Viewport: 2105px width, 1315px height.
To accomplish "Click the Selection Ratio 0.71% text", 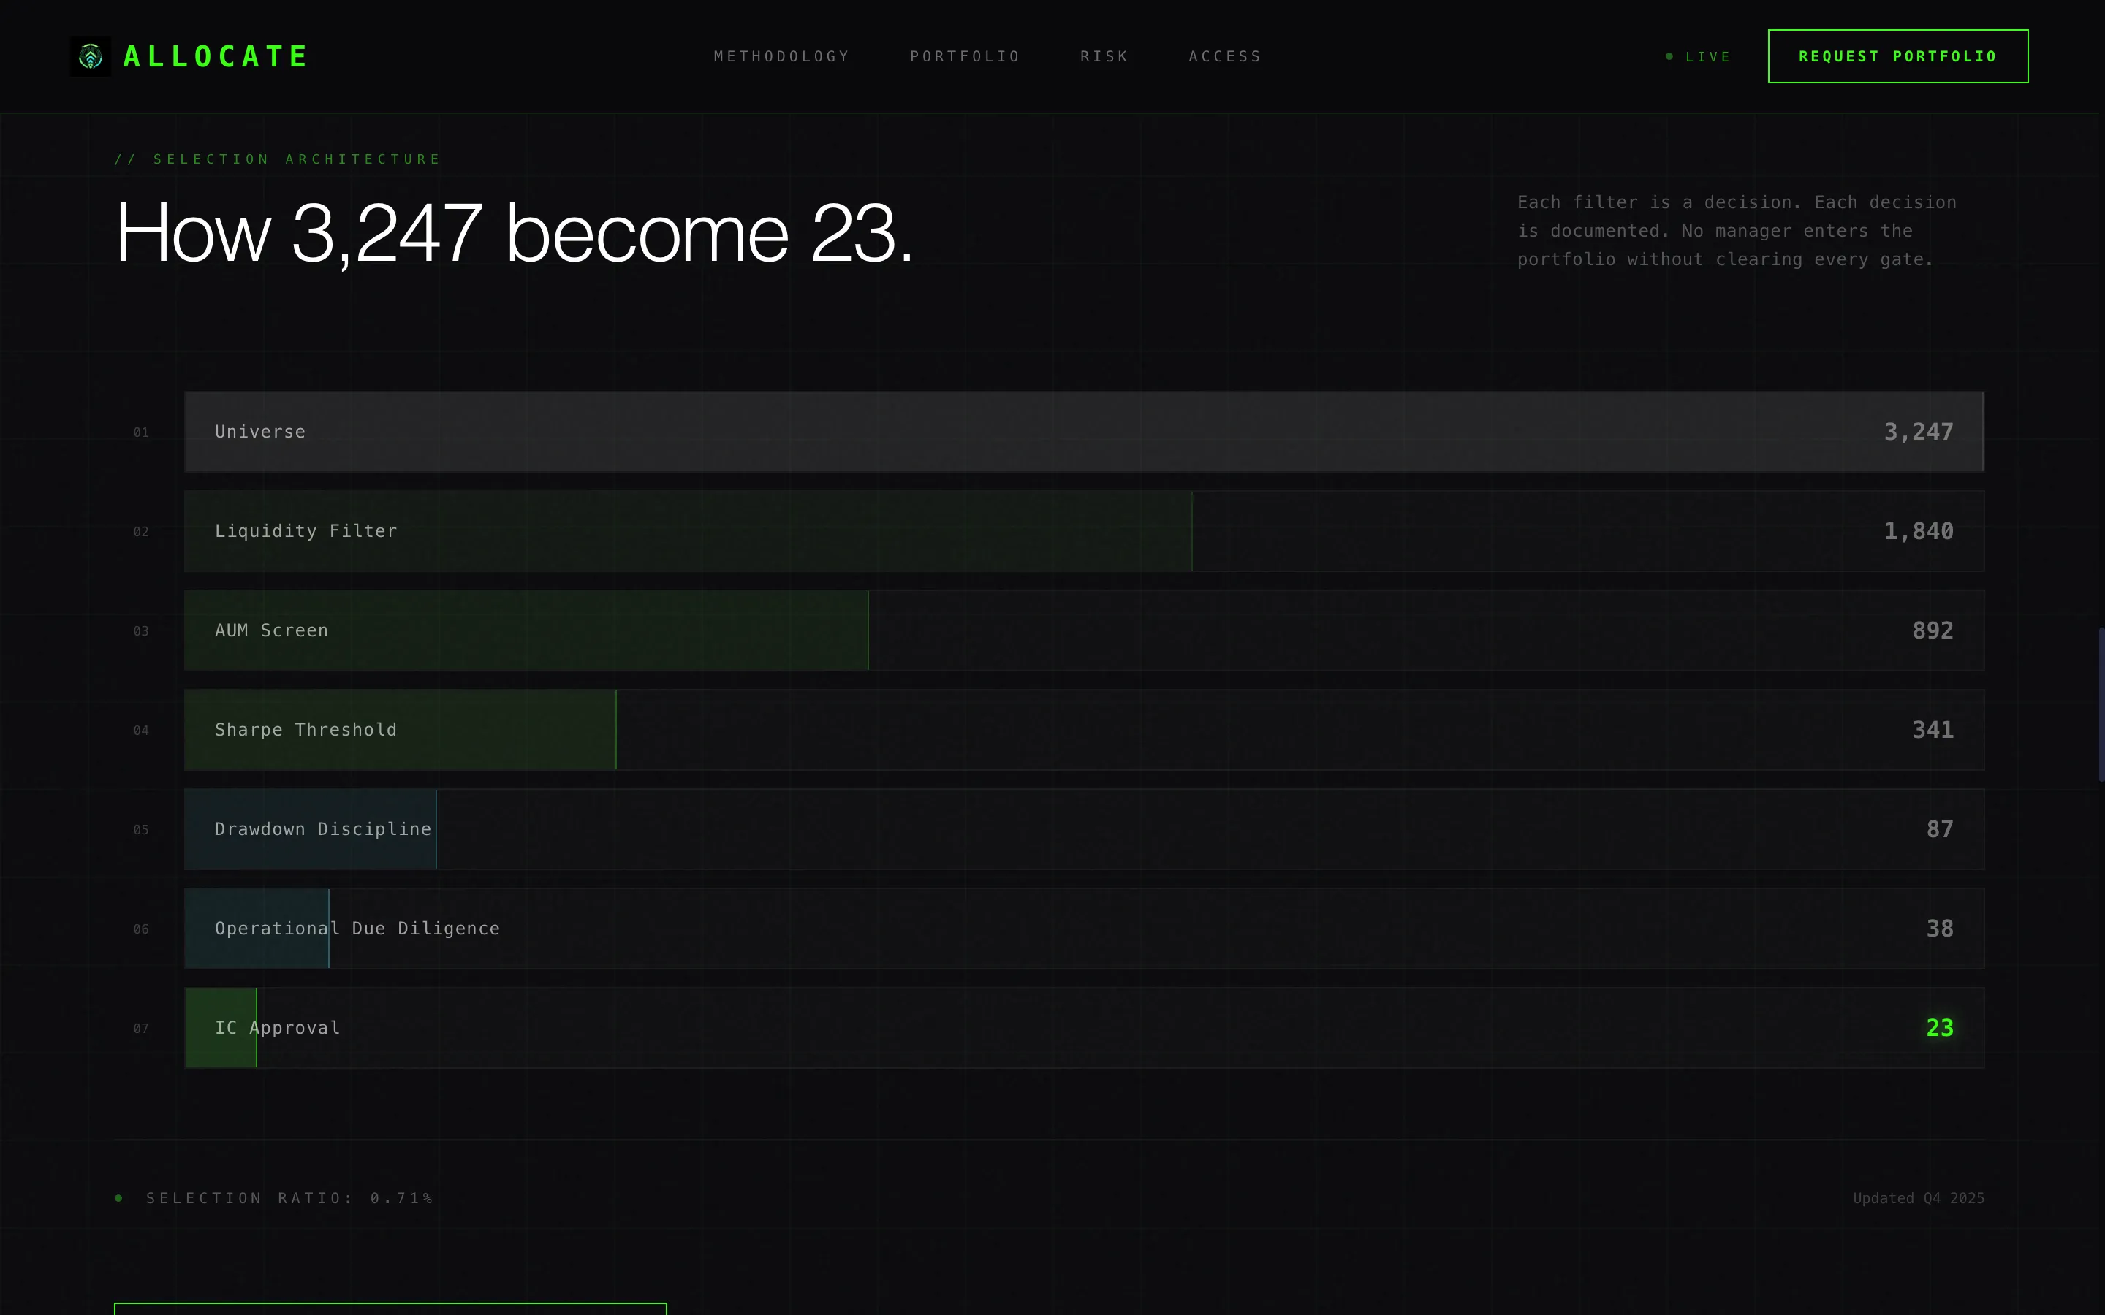I will pos(289,1198).
